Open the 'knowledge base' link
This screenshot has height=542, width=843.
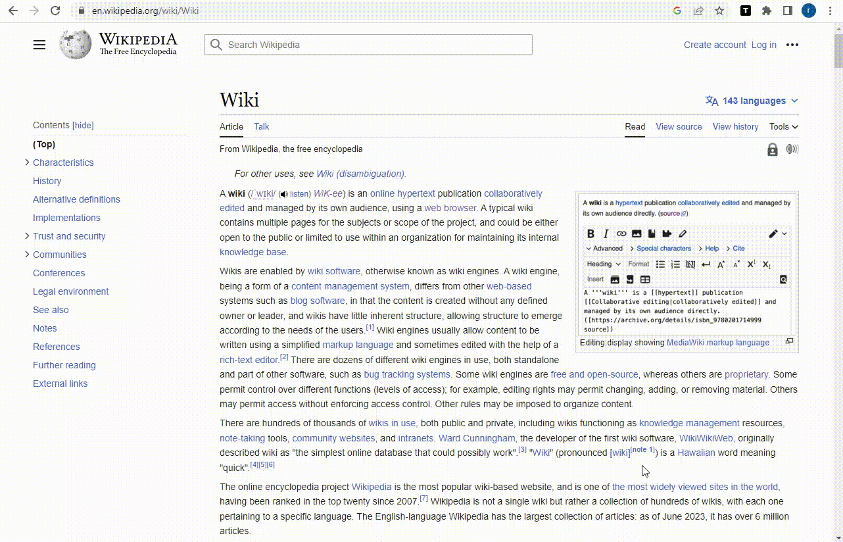(x=253, y=252)
